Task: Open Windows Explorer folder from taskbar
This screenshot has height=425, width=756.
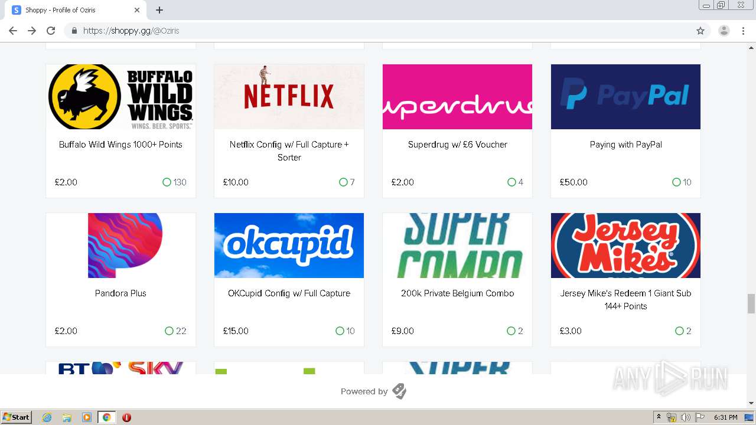Action: (67, 417)
